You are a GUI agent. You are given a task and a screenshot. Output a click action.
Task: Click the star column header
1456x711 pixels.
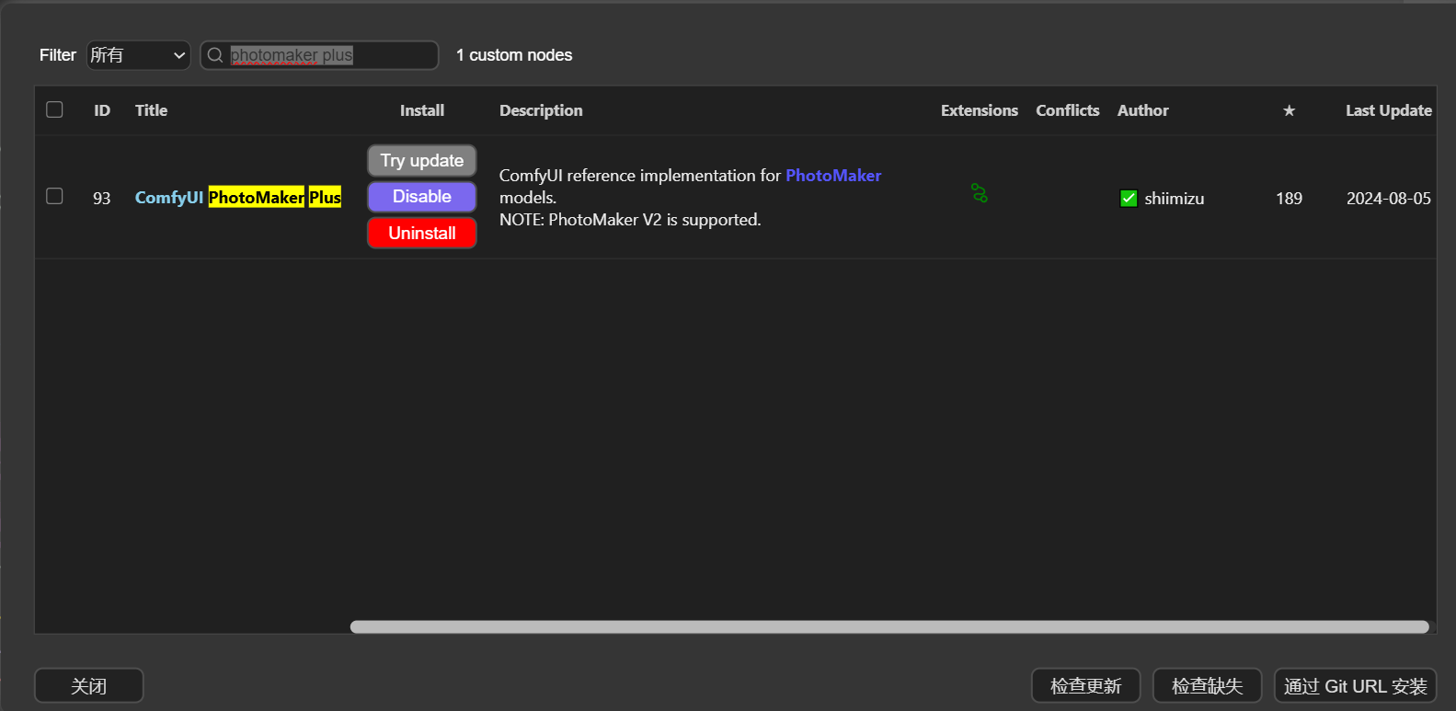[1289, 110]
